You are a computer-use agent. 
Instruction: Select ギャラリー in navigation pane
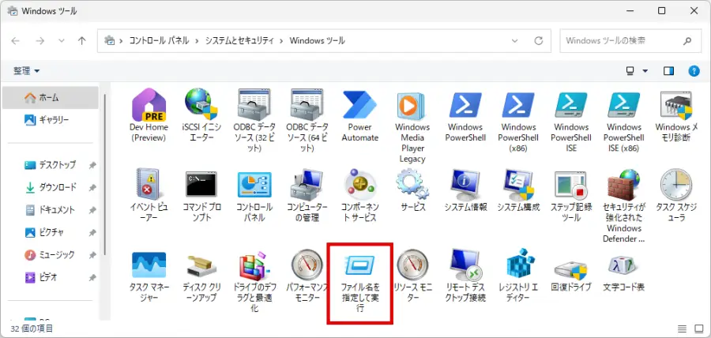[50, 119]
